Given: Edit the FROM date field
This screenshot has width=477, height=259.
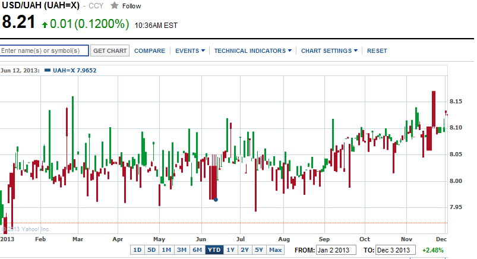Looking at the screenshot, I should point(336,250).
